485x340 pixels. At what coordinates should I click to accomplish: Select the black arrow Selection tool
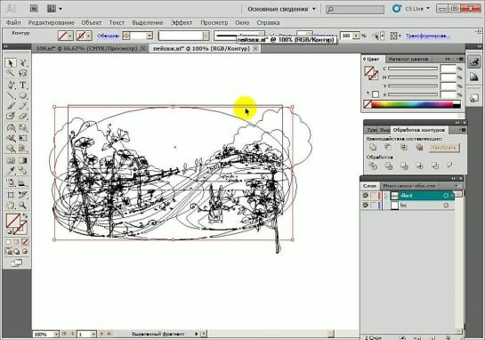(11, 63)
